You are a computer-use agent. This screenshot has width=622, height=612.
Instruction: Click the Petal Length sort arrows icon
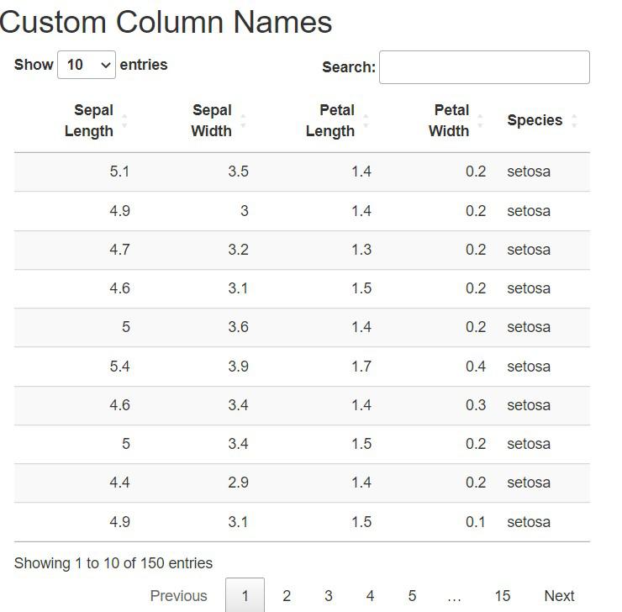pos(366,121)
